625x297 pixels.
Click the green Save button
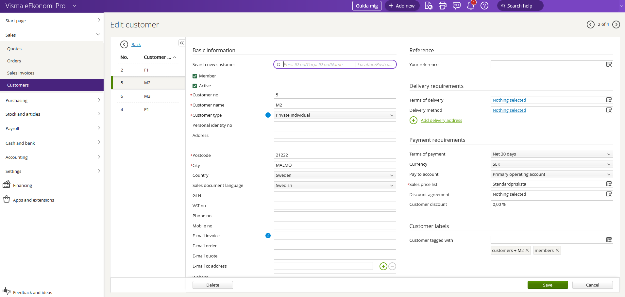tap(548, 285)
